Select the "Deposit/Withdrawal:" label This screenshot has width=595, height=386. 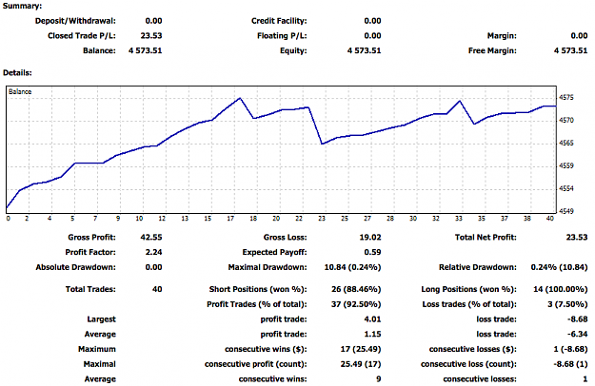pyautogui.click(x=75, y=21)
